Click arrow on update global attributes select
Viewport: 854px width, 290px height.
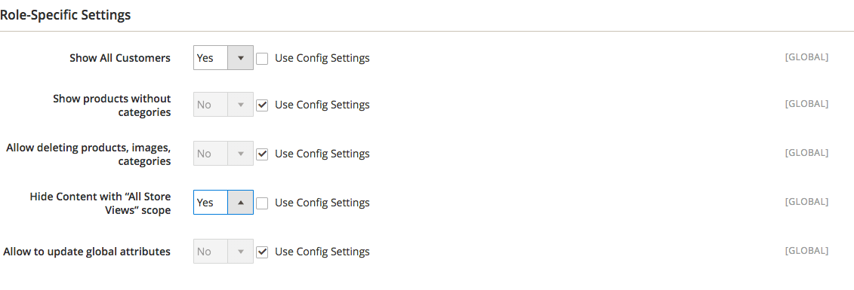(241, 252)
